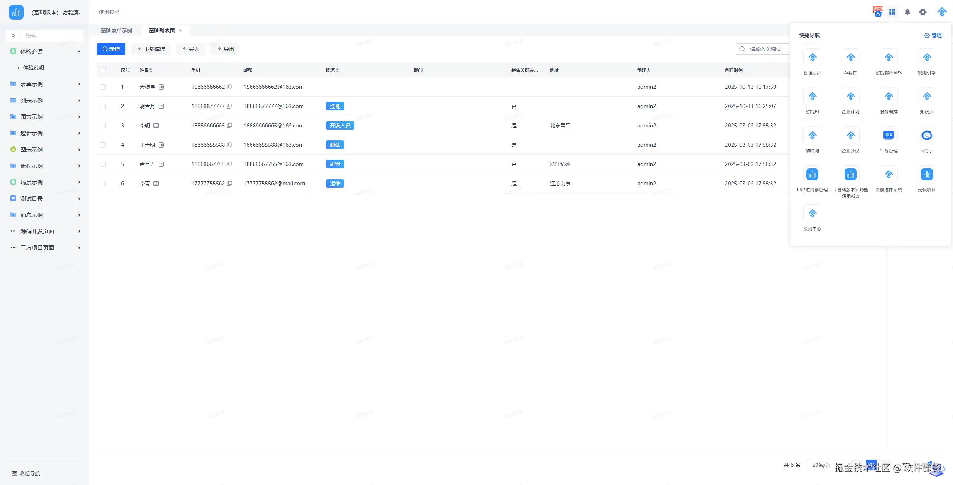
Task: Select the checkbox for row 李明
Action: pyautogui.click(x=103, y=126)
